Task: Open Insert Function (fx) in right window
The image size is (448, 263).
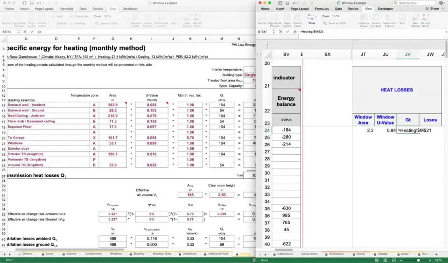Action: pos(294,32)
